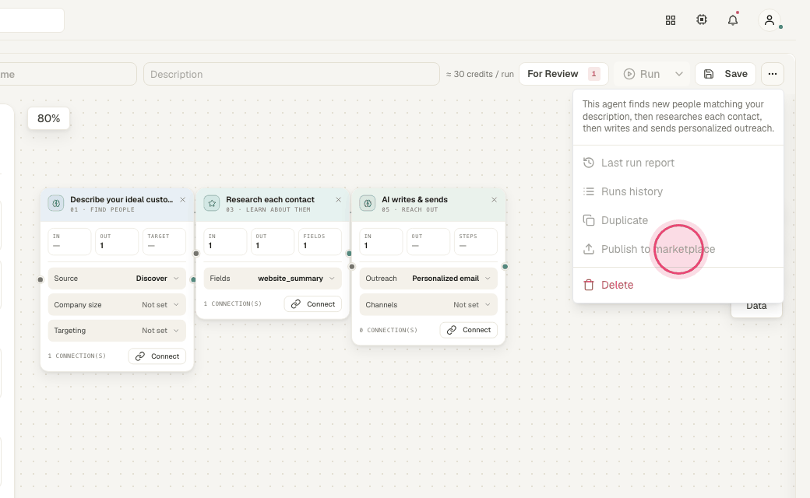Open the apps grid icon in header
This screenshot has height=498, width=810.
tap(671, 20)
